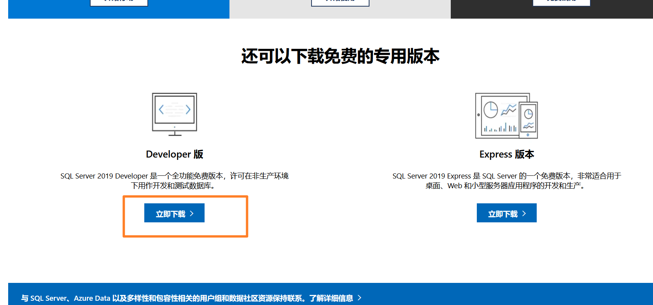Click the 'Developer 版' heading
The width and height of the screenshot is (653, 305).
pos(175,154)
